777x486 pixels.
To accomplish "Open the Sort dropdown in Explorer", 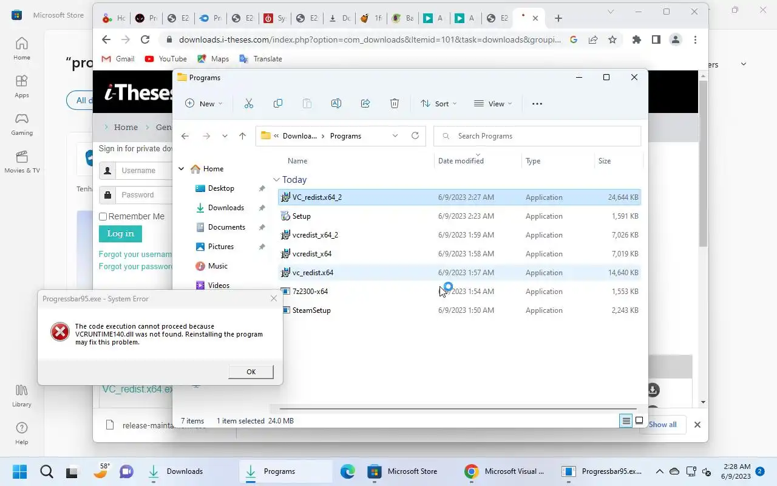I will pos(439,104).
